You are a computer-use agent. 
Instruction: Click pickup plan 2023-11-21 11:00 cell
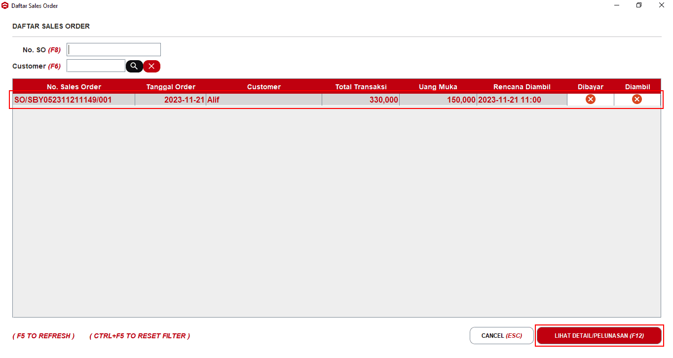coord(522,100)
